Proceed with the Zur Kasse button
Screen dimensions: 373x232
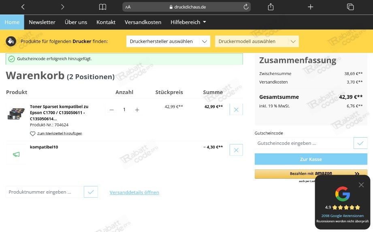[x=311, y=159]
